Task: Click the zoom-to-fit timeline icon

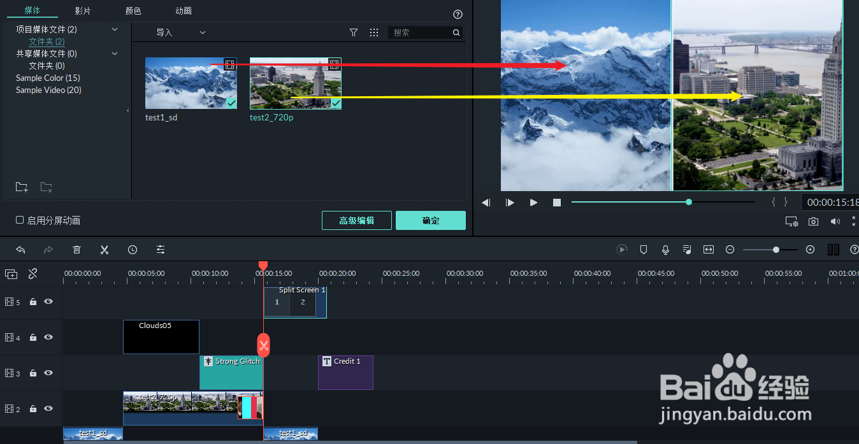Action: 708,249
